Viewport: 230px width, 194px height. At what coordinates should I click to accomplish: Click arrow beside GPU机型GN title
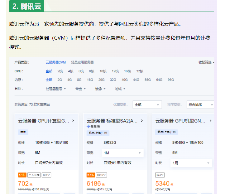point(210,121)
